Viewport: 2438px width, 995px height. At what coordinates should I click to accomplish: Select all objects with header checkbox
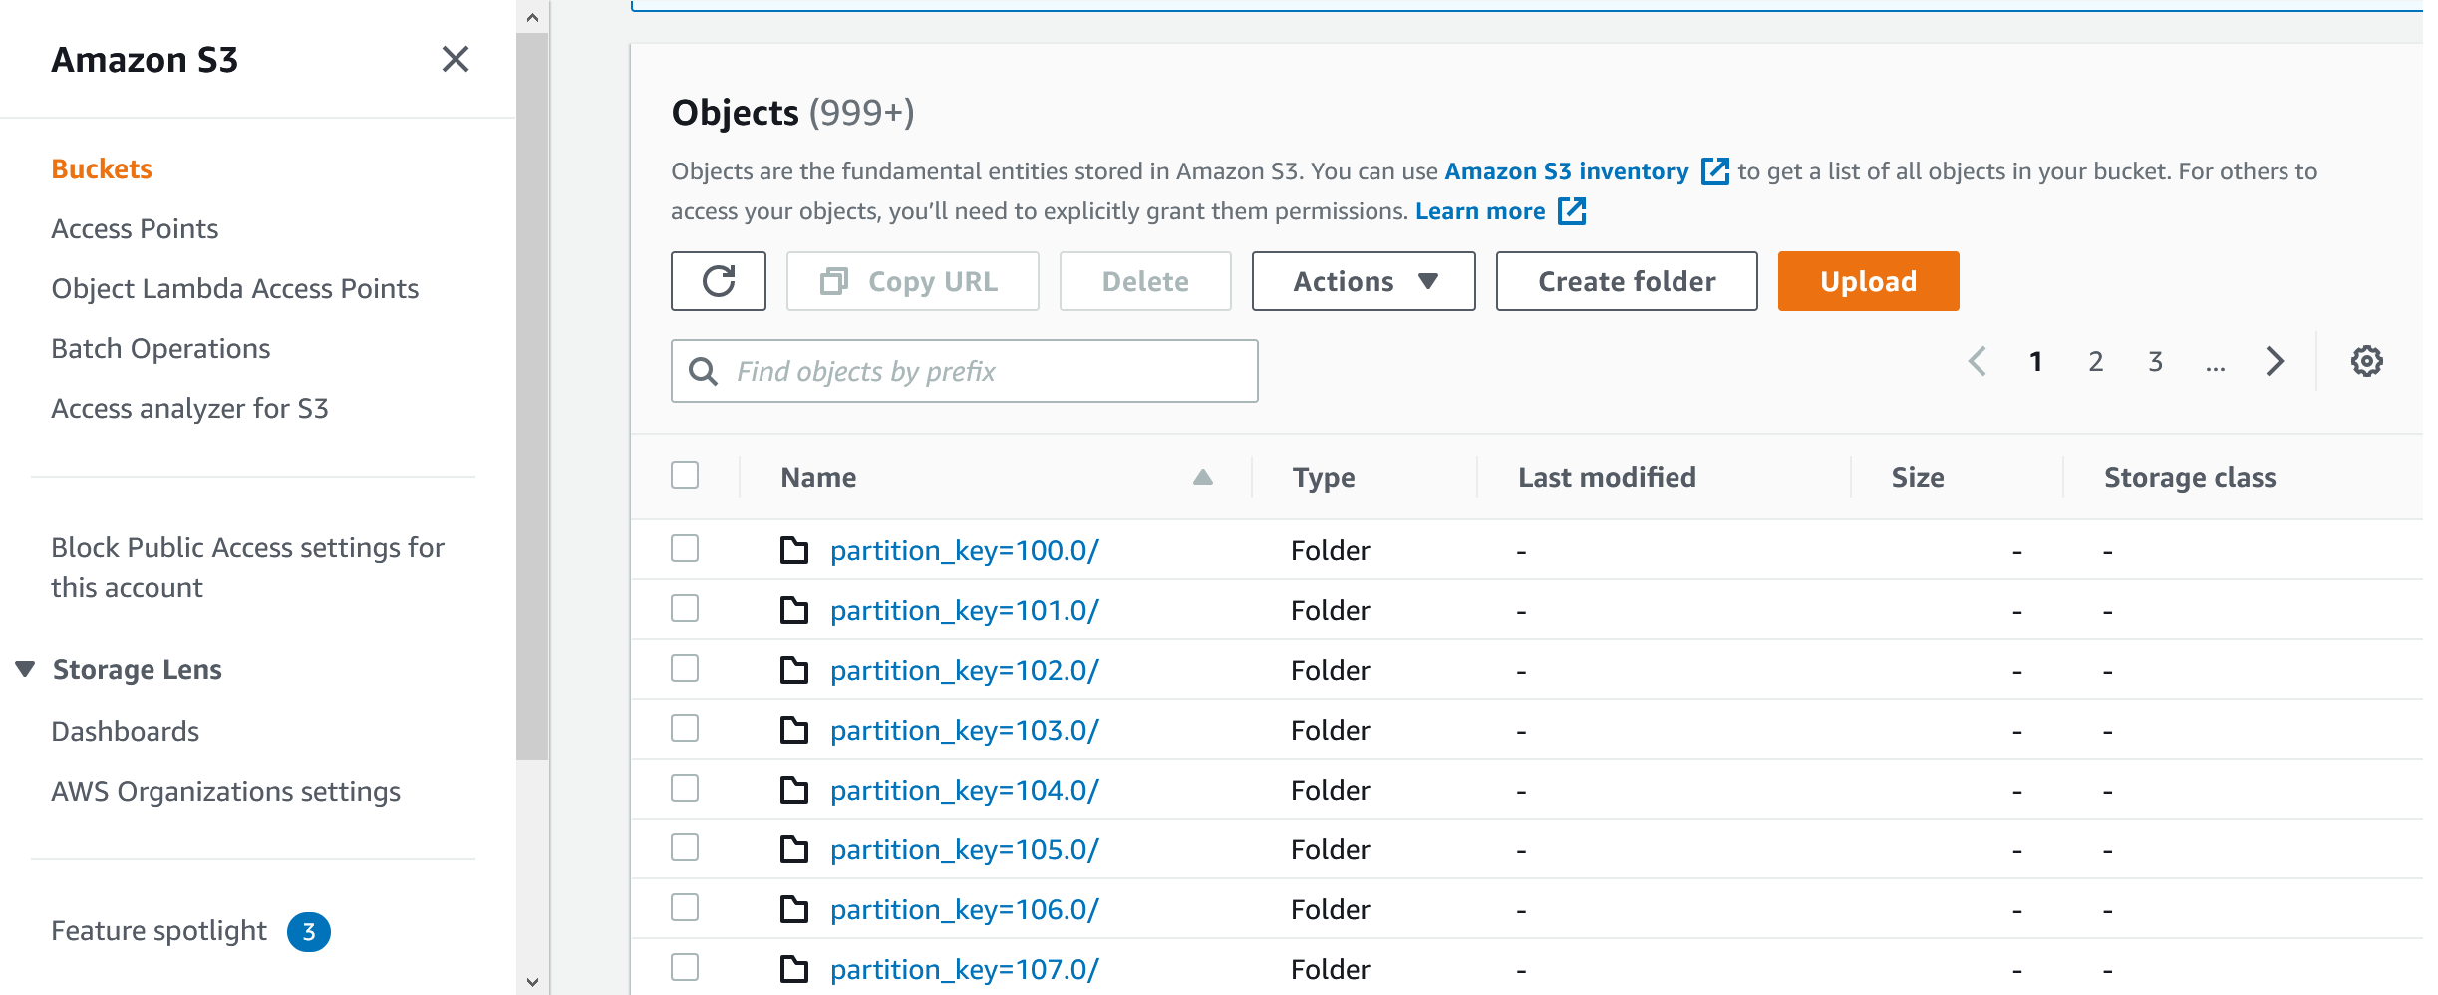click(x=685, y=476)
